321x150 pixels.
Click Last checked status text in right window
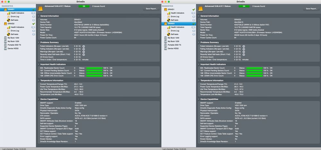[x=174, y=149]
